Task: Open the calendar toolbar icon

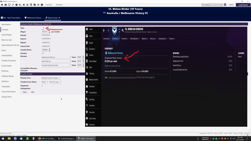Action: tap(31, 5)
